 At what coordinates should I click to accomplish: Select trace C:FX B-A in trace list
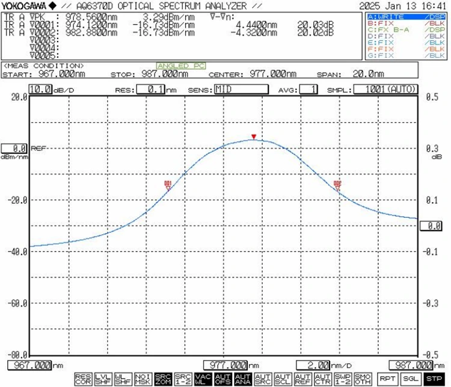point(405,29)
